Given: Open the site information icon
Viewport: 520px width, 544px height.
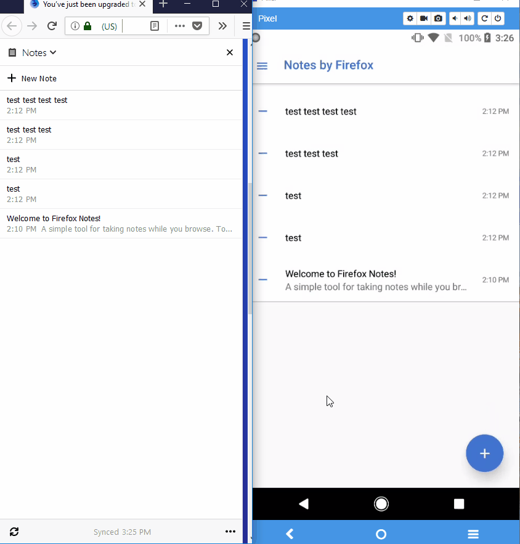Looking at the screenshot, I should coord(75,26).
